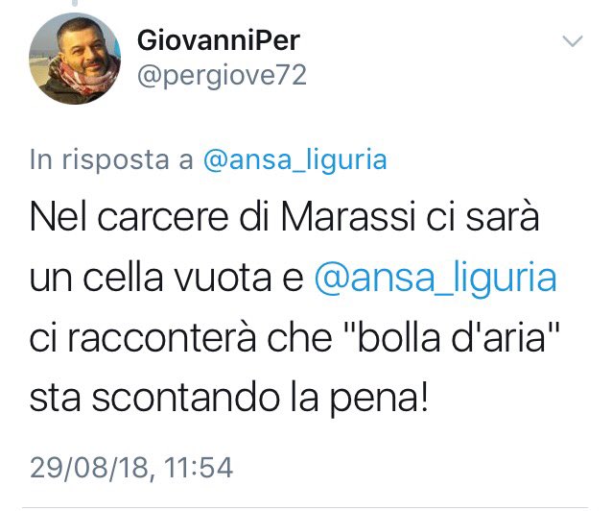Open the 29/08/18, 11:54 timestamp
612x511 pixels.
[131, 467]
